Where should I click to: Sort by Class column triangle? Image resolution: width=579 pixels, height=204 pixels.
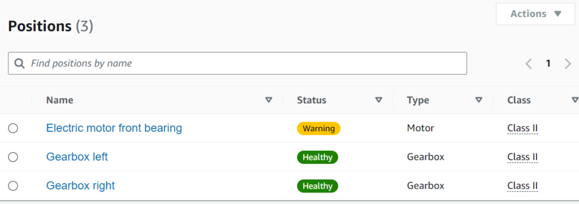click(x=575, y=100)
